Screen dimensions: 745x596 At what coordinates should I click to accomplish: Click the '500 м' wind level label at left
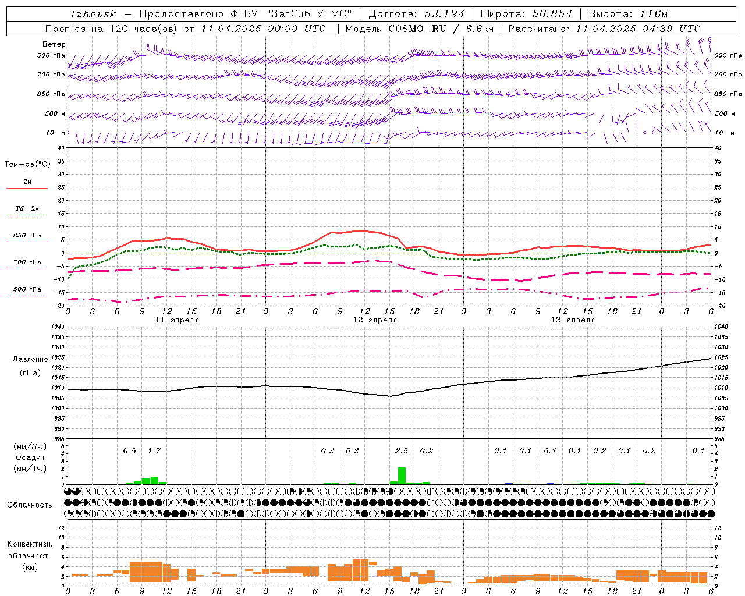(x=55, y=113)
